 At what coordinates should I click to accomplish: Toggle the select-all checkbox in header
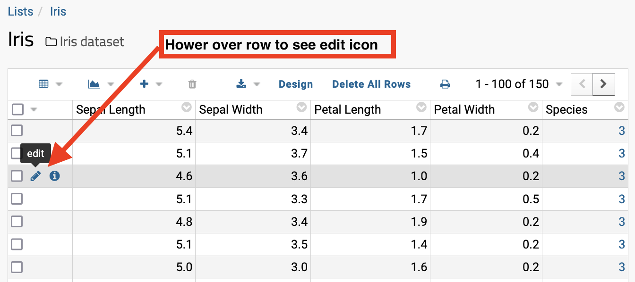click(x=17, y=110)
